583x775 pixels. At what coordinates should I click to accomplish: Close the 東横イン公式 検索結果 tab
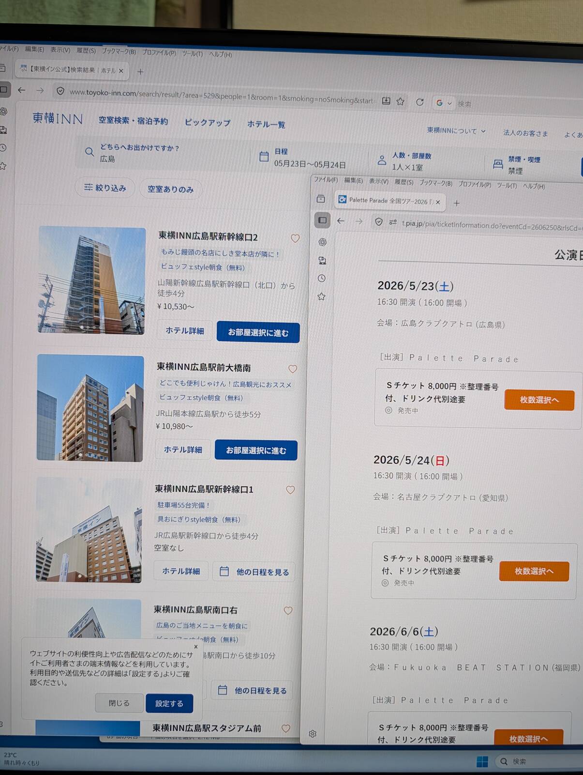121,71
